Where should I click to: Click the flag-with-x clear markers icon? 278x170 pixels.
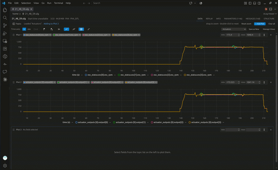tap(51, 29)
